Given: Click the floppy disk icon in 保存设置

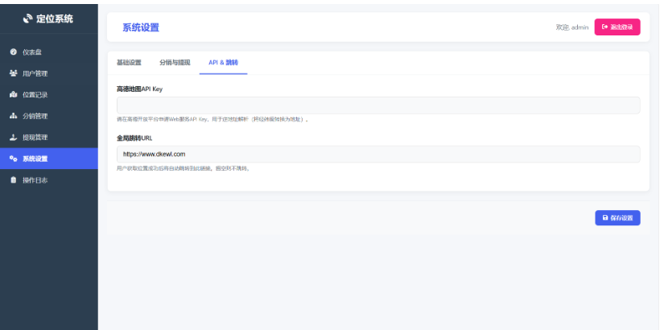Looking at the screenshot, I should 605,218.
